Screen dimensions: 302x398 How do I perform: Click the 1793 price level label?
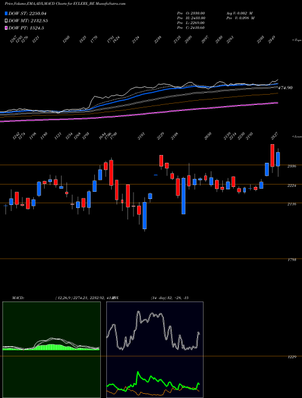tap(292, 260)
